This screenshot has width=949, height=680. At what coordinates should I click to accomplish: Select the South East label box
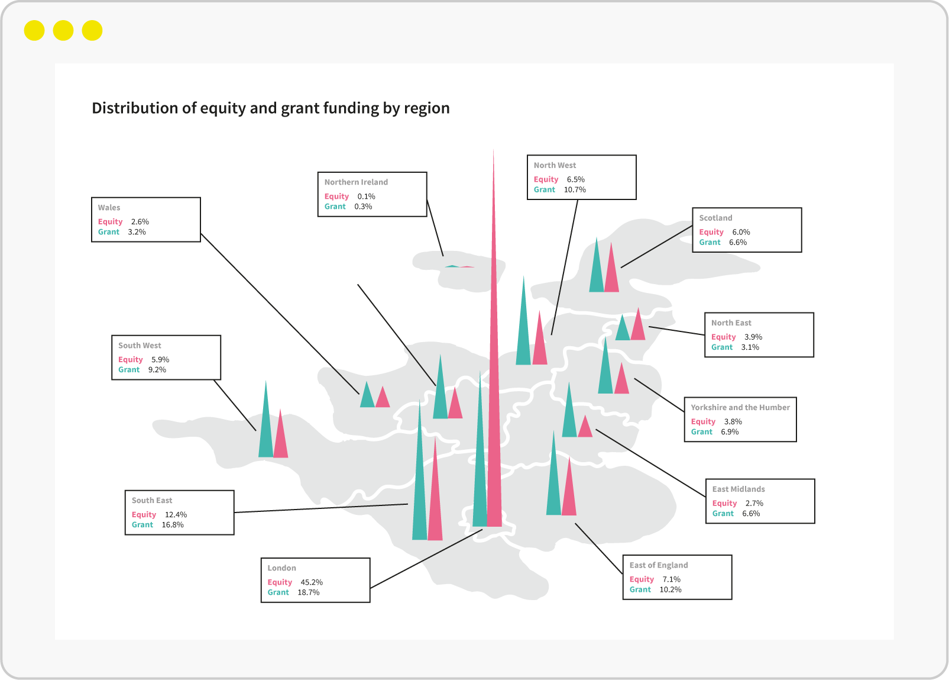tap(179, 513)
